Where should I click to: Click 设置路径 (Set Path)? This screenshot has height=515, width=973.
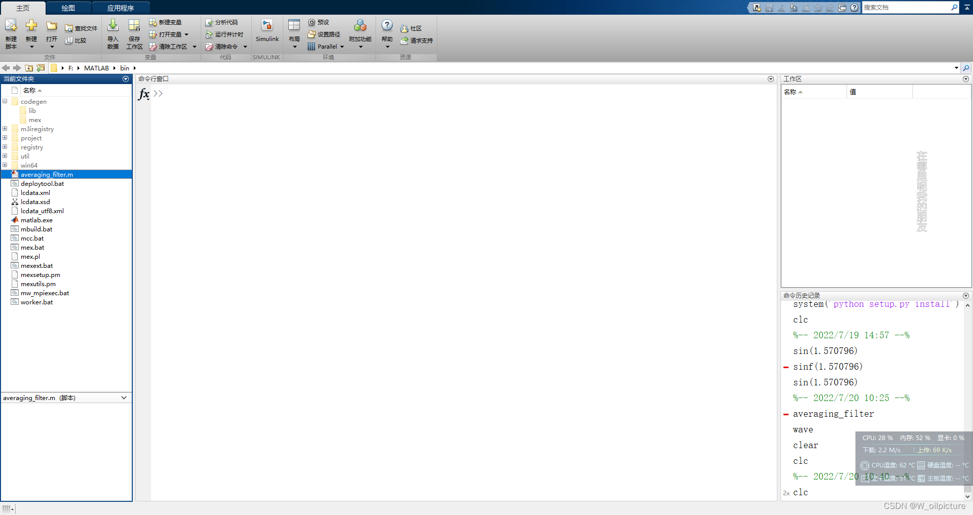click(x=324, y=34)
